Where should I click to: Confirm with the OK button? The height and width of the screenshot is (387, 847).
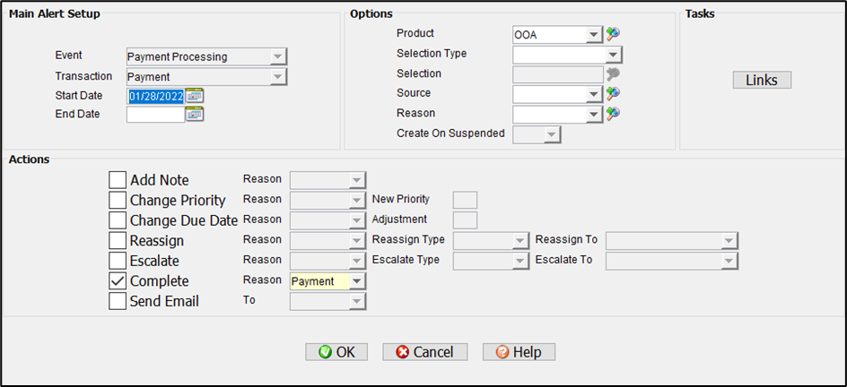coord(336,352)
